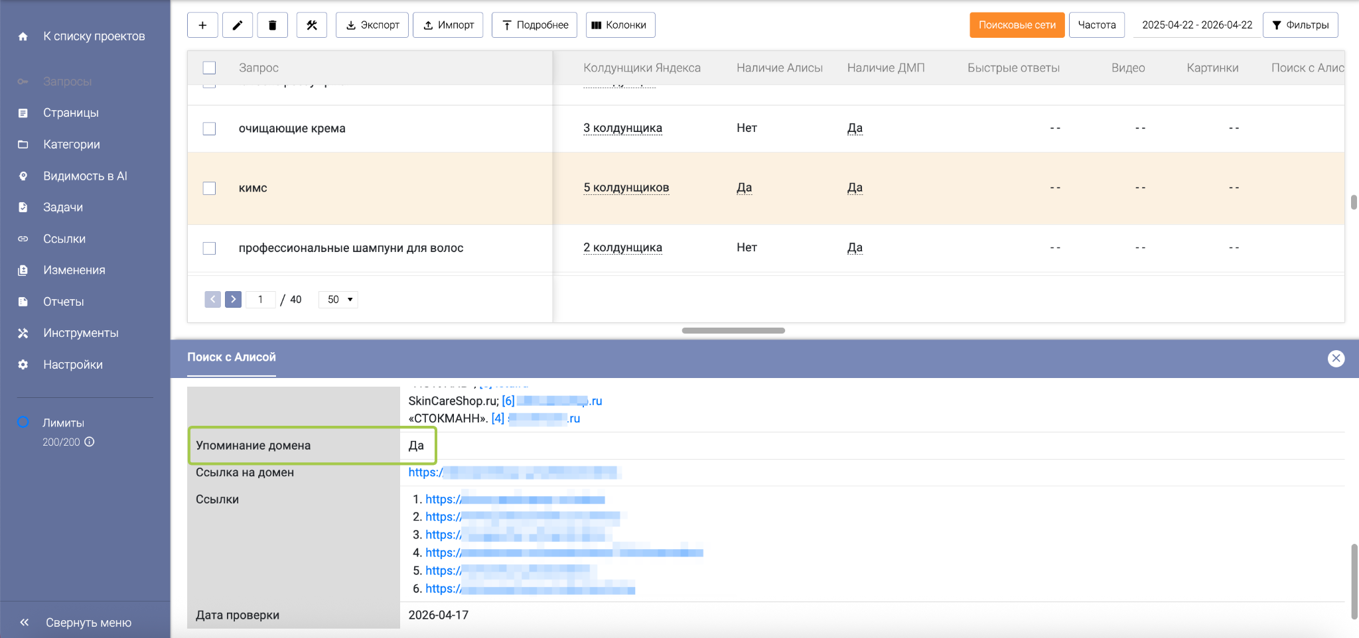This screenshot has height=638, width=1359.
Task: Open the date range picker 2025-04-22 - 2026-04-22
Action: pyautogui.click(x=1196, y=25)
